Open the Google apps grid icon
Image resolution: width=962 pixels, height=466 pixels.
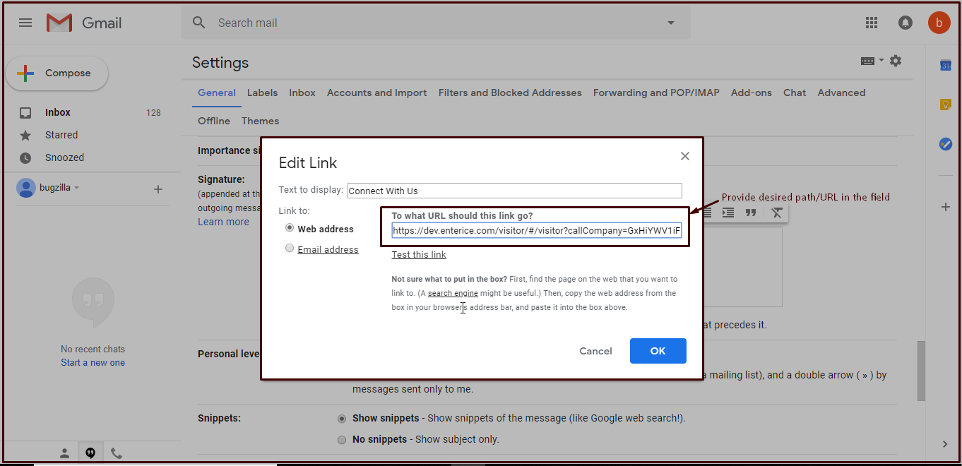872,23
